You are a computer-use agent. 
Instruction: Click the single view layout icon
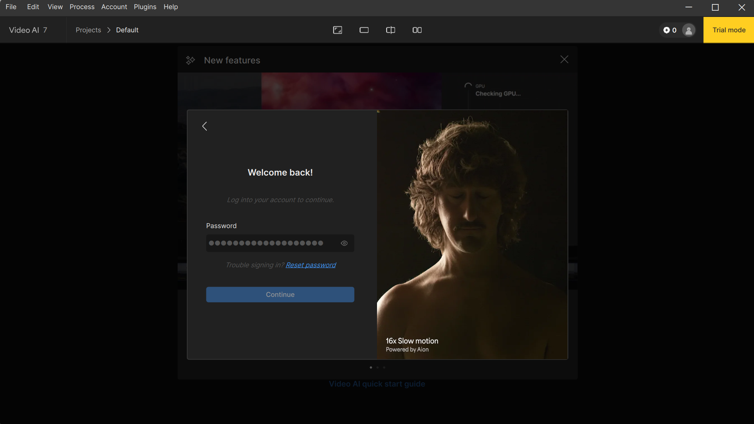pyautogui.click(x=364, y=30)
